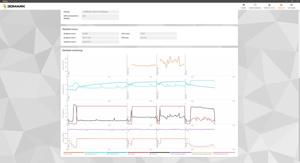Click the Detailed scores heading
The image size is (300, 163).
[70, 29]
